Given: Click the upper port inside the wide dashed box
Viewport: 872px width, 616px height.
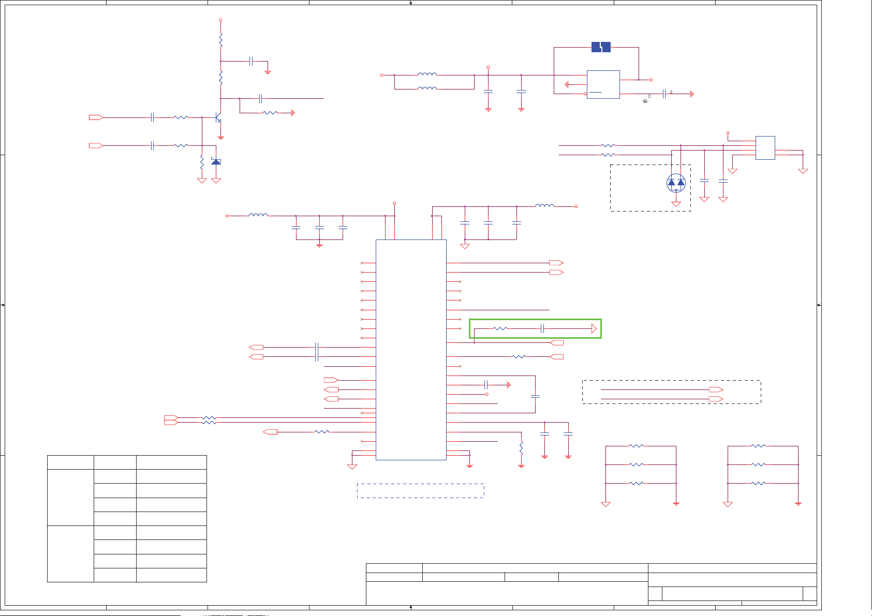Looking at the screenshot, I should point(716,389).
